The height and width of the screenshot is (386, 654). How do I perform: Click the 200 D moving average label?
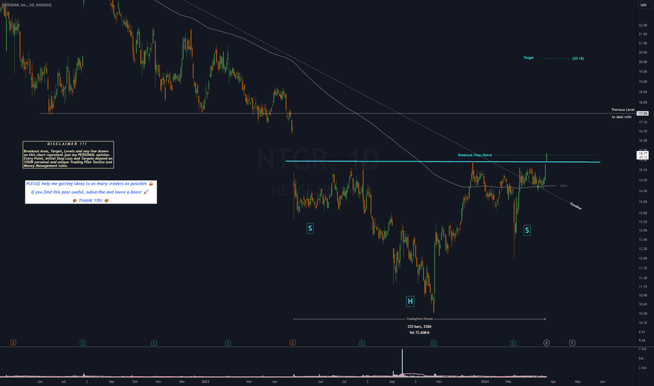coord(563,186)
